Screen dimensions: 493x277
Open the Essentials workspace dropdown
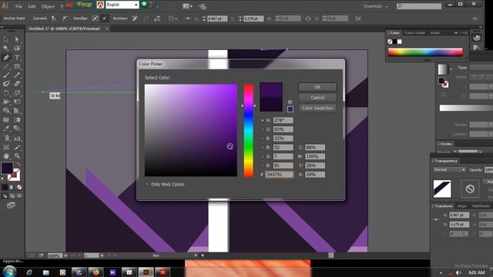(x=375, y=6)
